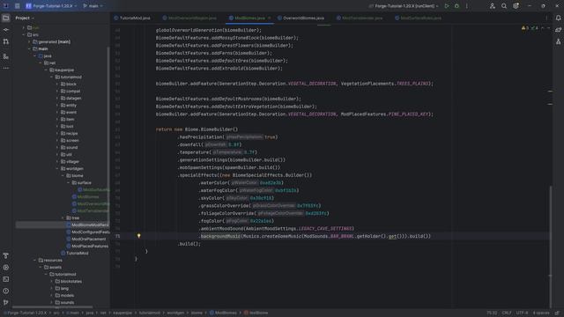Open the Git tool window icon
Image resolution: width=564 pixels, height=317 pixels.
6,303
